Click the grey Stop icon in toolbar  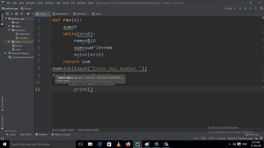point(255,8)
